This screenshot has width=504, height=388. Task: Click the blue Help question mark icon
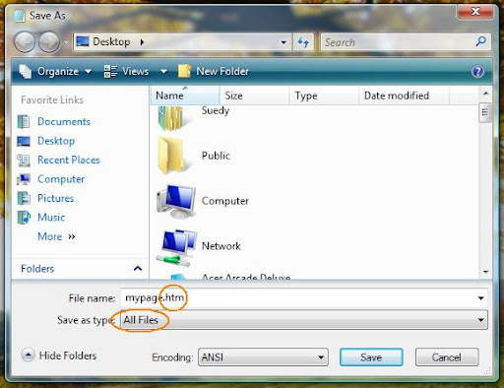click(x=477, y=71)
